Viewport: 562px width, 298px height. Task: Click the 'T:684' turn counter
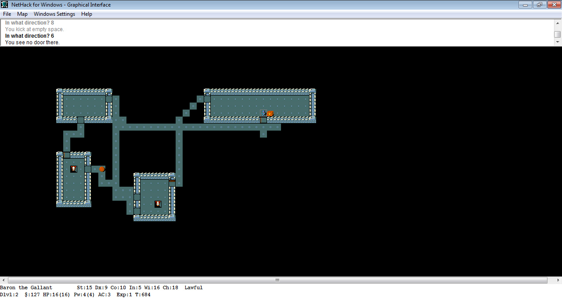coord(143,295)
